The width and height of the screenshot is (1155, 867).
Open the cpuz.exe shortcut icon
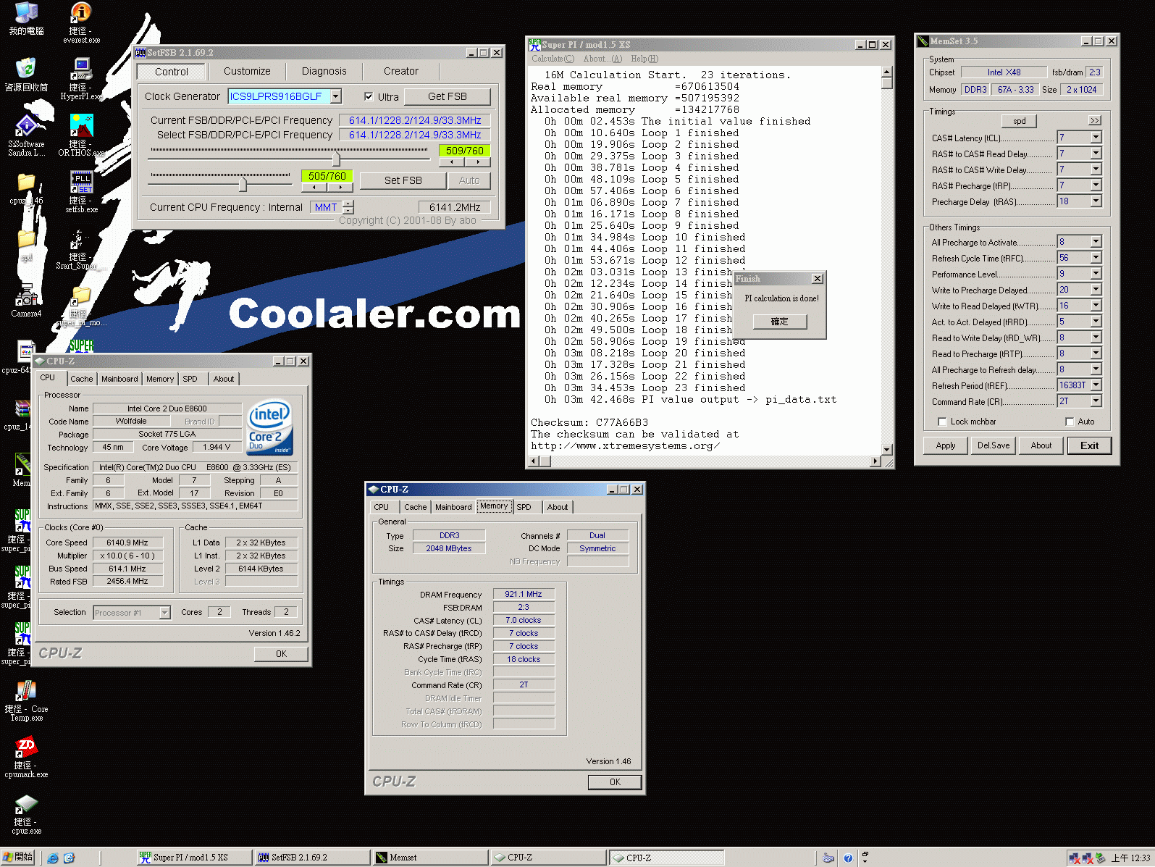26,805
